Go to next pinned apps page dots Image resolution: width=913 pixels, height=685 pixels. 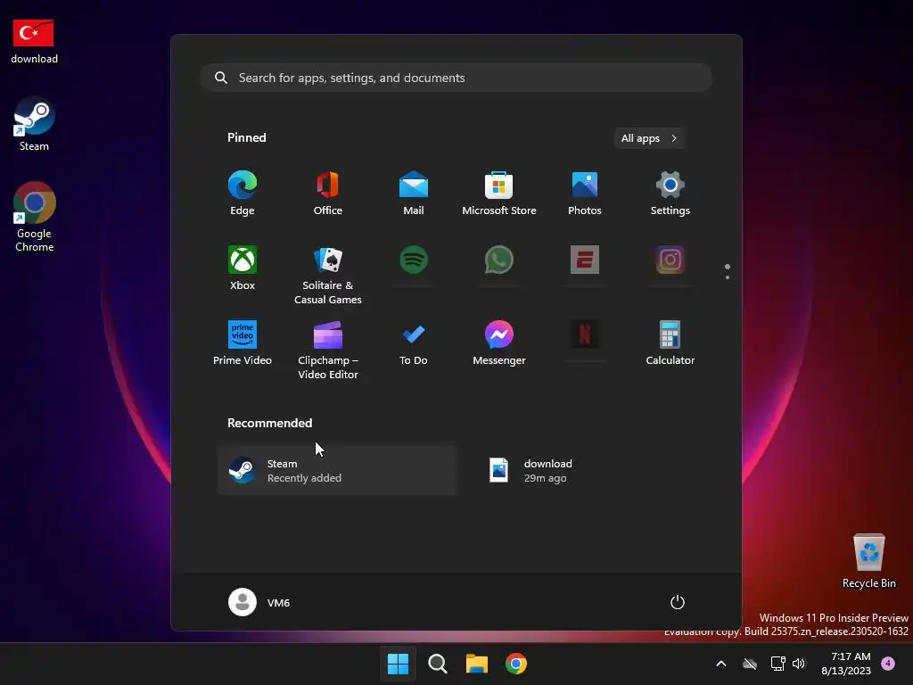point(728,272)
